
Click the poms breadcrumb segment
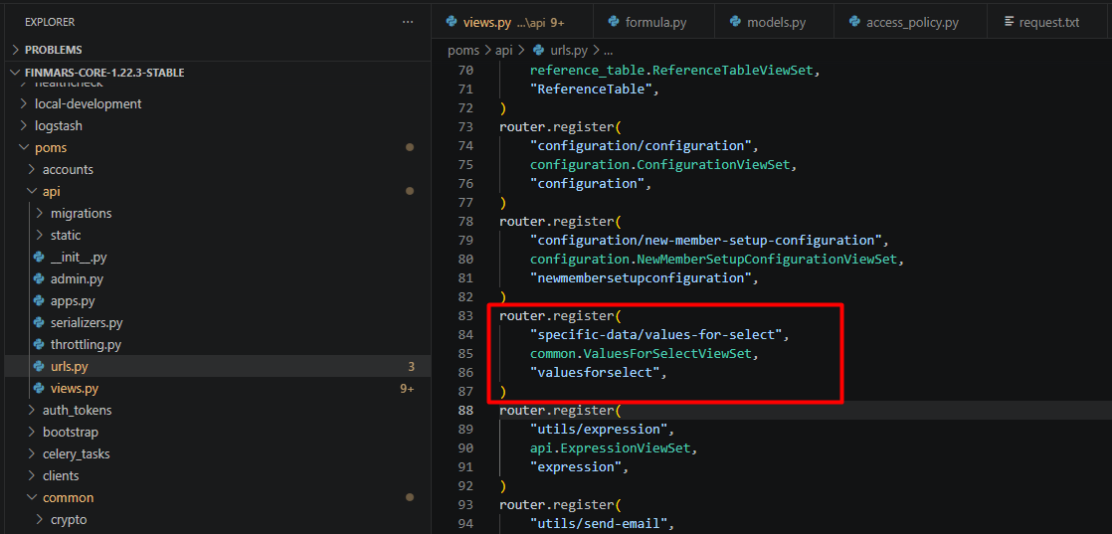[x=463, y=50]
